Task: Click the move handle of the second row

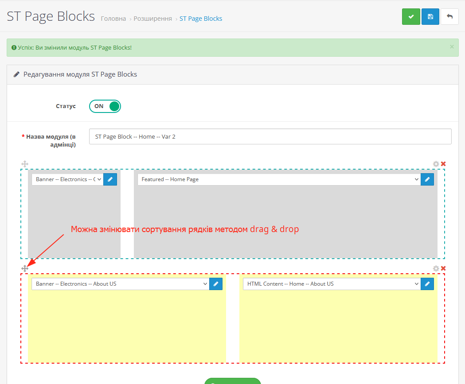Action: coord(25,268)
